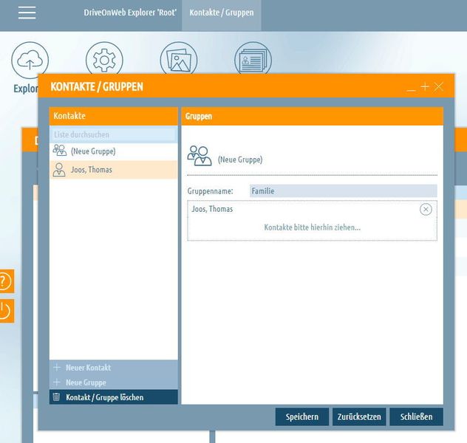
Task: Open the Explorer cloud upload icon
Action: pyautogui.click(x=30, y=60)
